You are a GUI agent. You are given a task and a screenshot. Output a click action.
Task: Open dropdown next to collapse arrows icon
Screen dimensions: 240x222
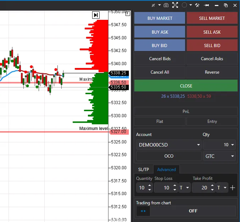(159, 5)
